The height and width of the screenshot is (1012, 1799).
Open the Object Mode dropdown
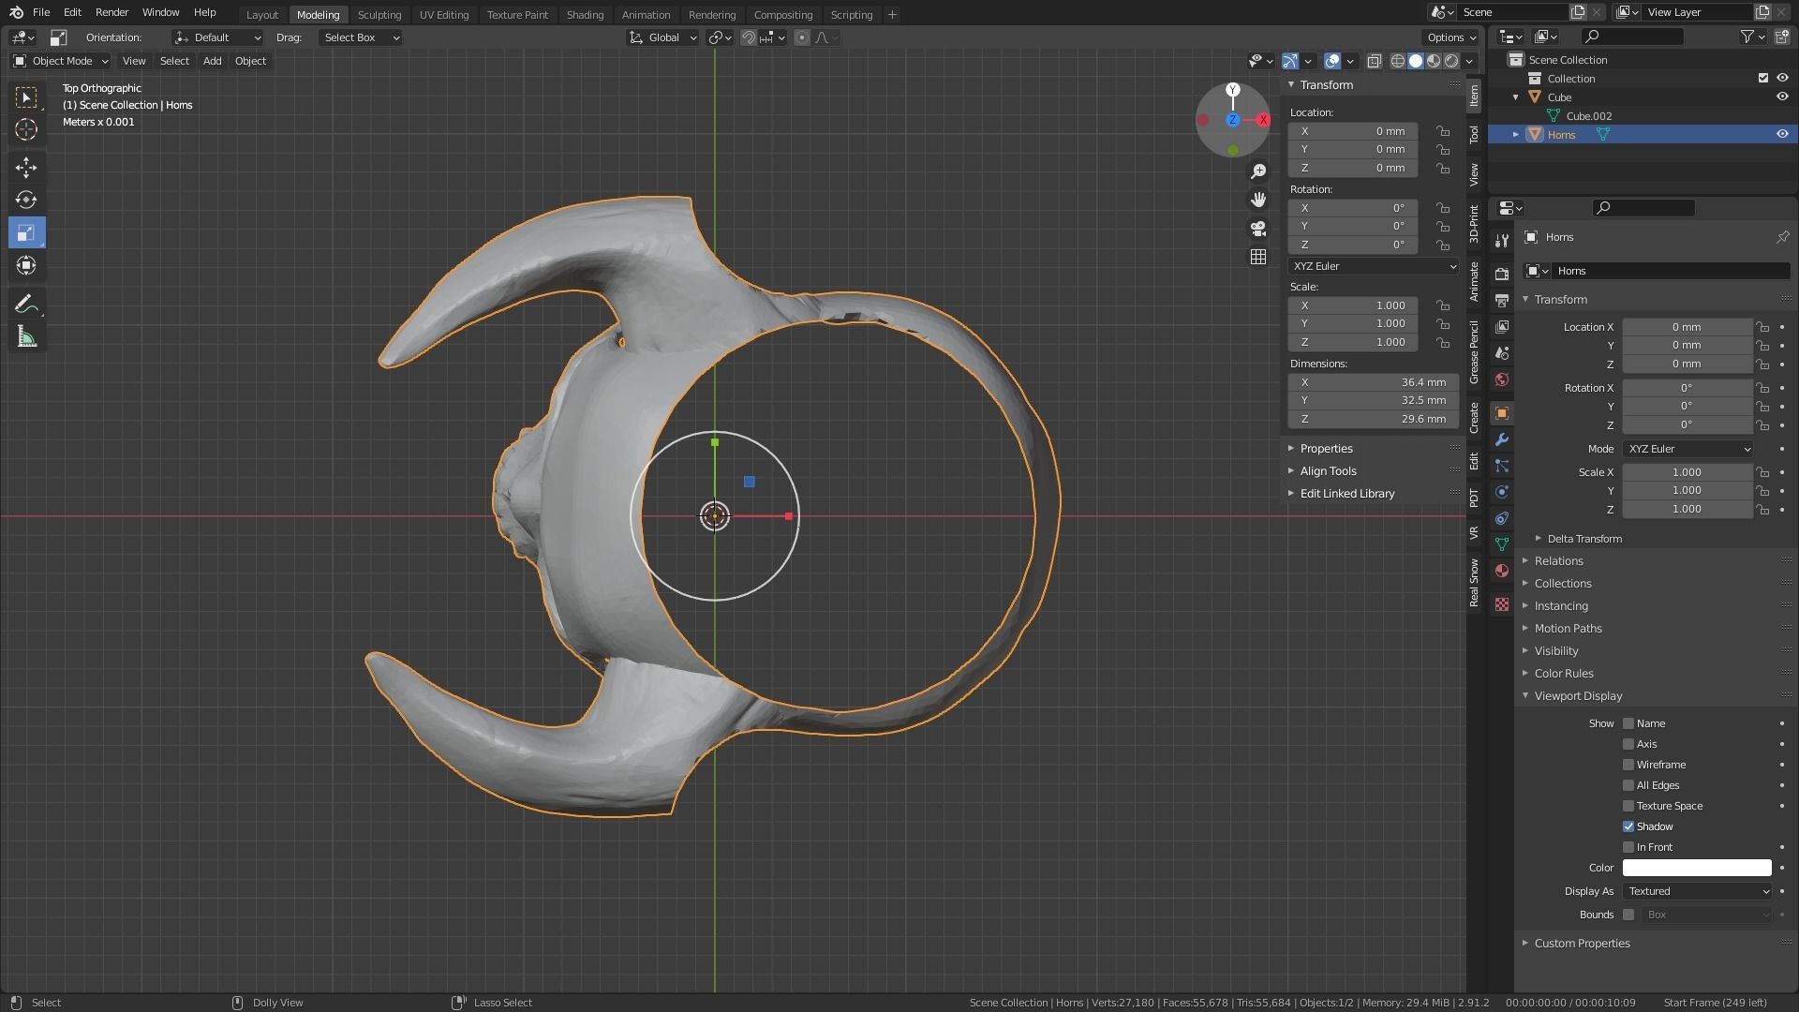[61, 61]
